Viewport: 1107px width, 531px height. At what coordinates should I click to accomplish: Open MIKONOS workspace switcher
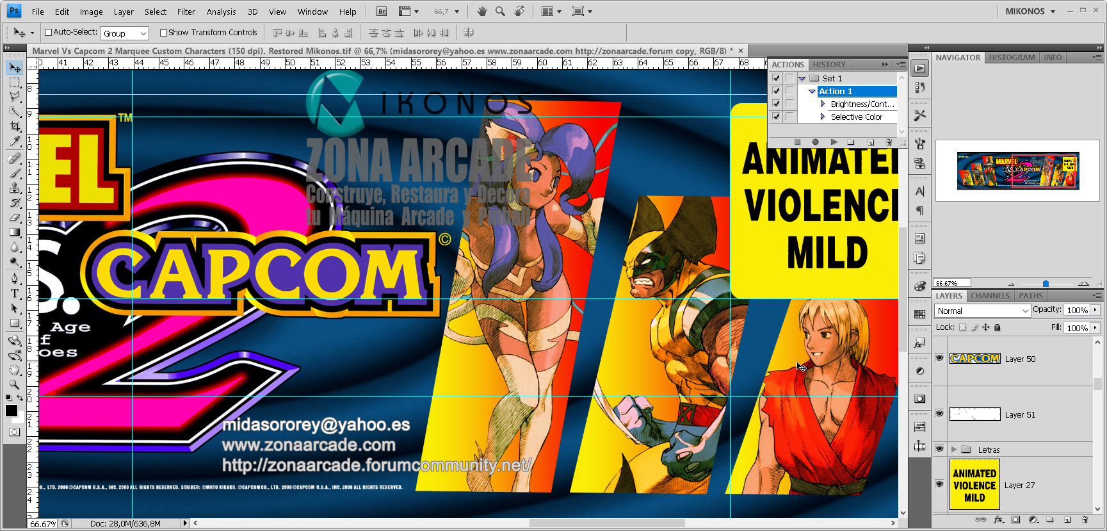tap(1030, 12)
